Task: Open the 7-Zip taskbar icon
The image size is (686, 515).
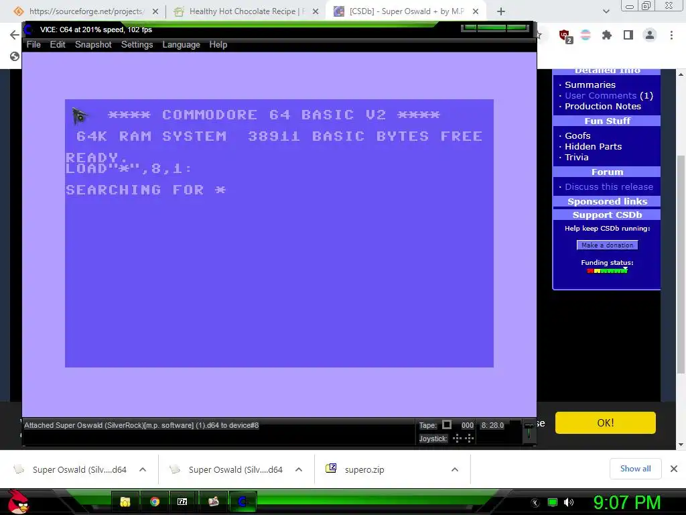Action: coord(182,502)
